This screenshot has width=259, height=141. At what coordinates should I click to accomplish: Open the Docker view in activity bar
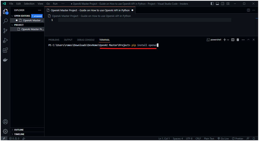pos(5,60)
